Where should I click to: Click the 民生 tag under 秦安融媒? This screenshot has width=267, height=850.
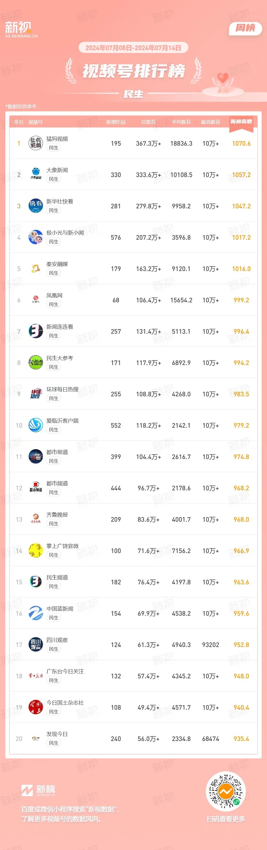click(54, 273)
